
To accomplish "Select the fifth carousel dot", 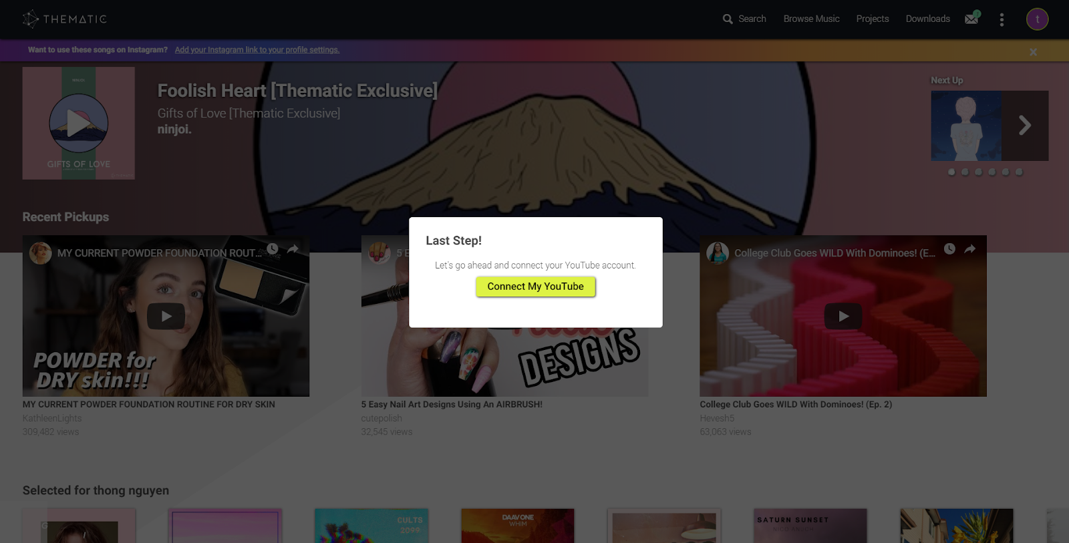I will [x=1006, y=172].
